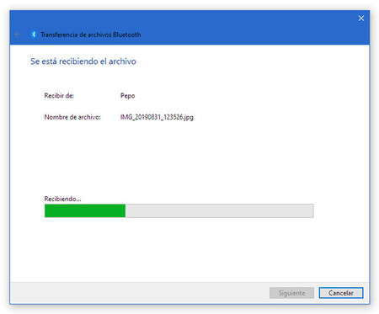The height and width of the screenshot is (314, 379).
Task: Click the 'Se está recibiendo el archivo' heading
Action: (83, 61)
